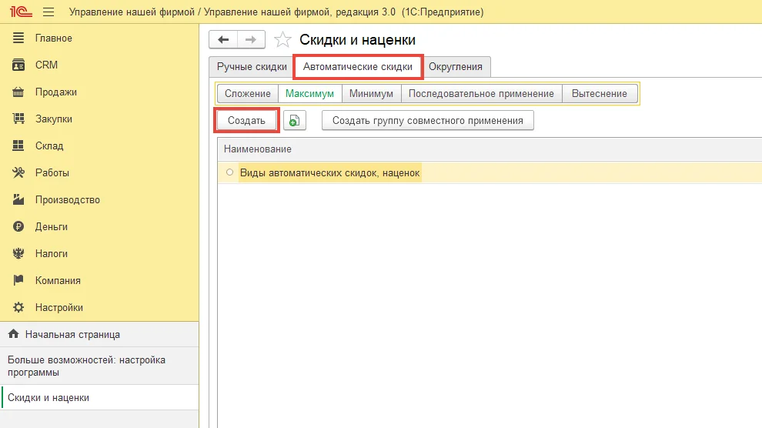Open Налоги emblem icon
This screenshot has width=762, height=428.
[x=18, y=253]
